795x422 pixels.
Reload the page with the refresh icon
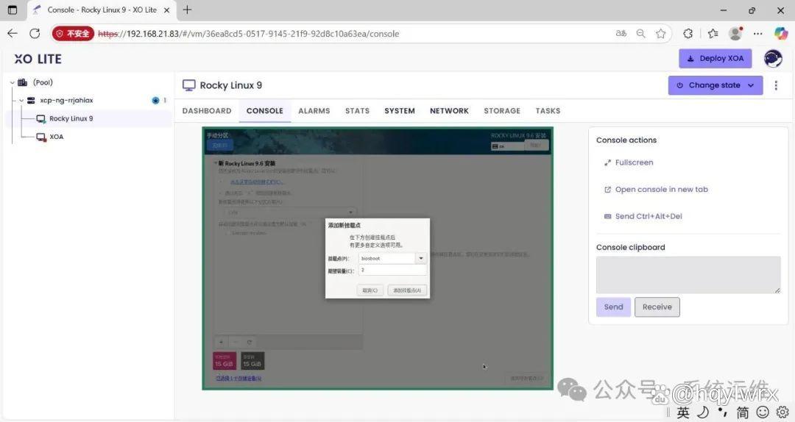click(x=35, y=33)
